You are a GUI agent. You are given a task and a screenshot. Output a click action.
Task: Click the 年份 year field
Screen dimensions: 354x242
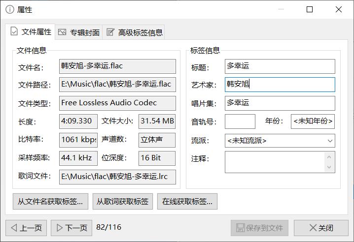313,121
